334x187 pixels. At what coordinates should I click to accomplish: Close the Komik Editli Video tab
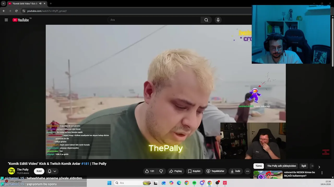pyautogui.click(x=45, y=4)
